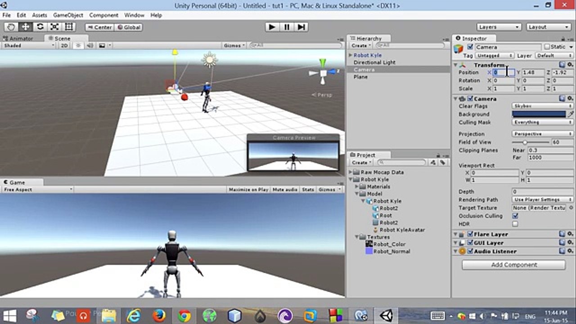Select the Move tool in the toolbar
This screenshot has height=324, width=576.
[25, 27]
